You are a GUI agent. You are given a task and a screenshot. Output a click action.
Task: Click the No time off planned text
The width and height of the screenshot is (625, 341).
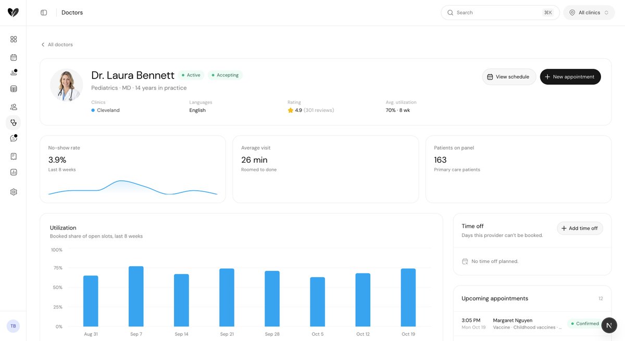pos(495,261)
